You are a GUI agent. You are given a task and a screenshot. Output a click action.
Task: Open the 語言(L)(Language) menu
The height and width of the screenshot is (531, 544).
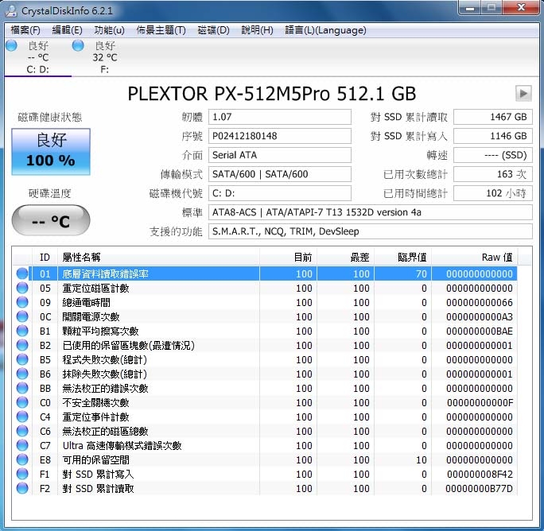(325, 30)
